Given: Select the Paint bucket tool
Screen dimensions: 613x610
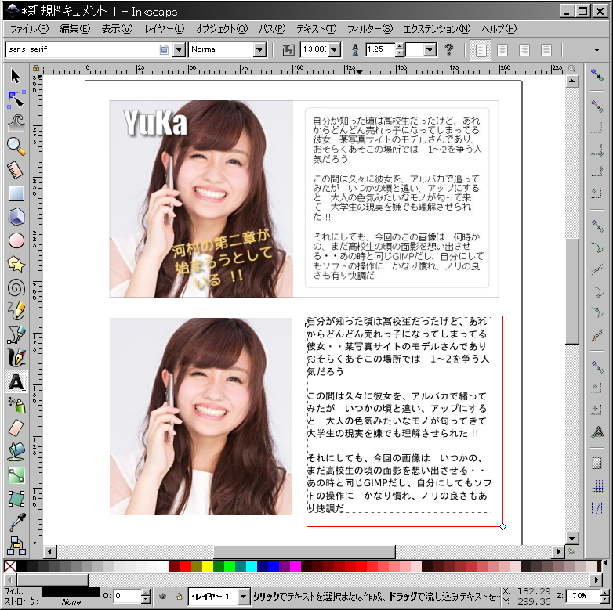Looking at the screenshot, I should coord(16,452).
